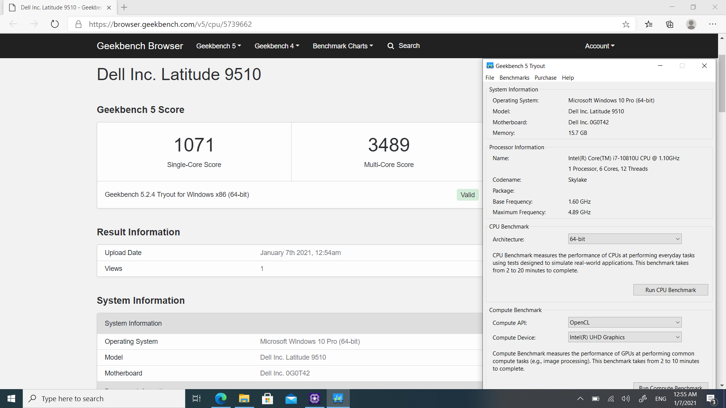
Task: Click the Geekbench 5 Tryout window icon
Action: pos(490,66)
